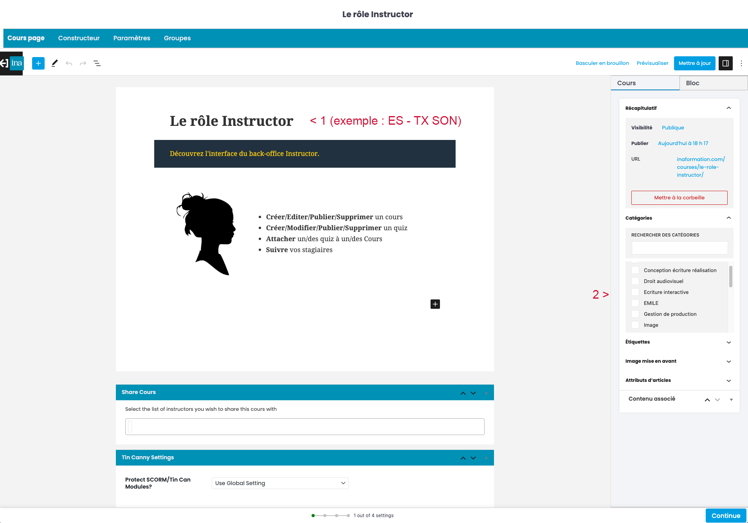Open the Protect SCORM/Tin Can dropdown
The image size is (748, 523).
280,483
